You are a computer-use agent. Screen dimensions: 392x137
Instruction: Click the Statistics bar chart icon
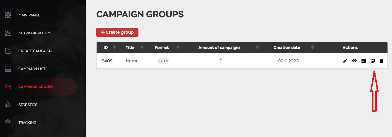[8, 104]
